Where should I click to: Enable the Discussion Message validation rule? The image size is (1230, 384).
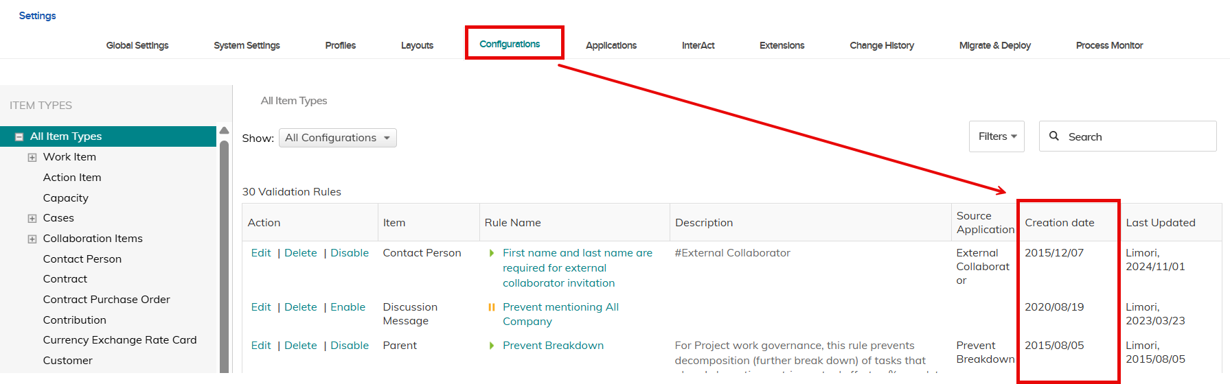point(348,307)
